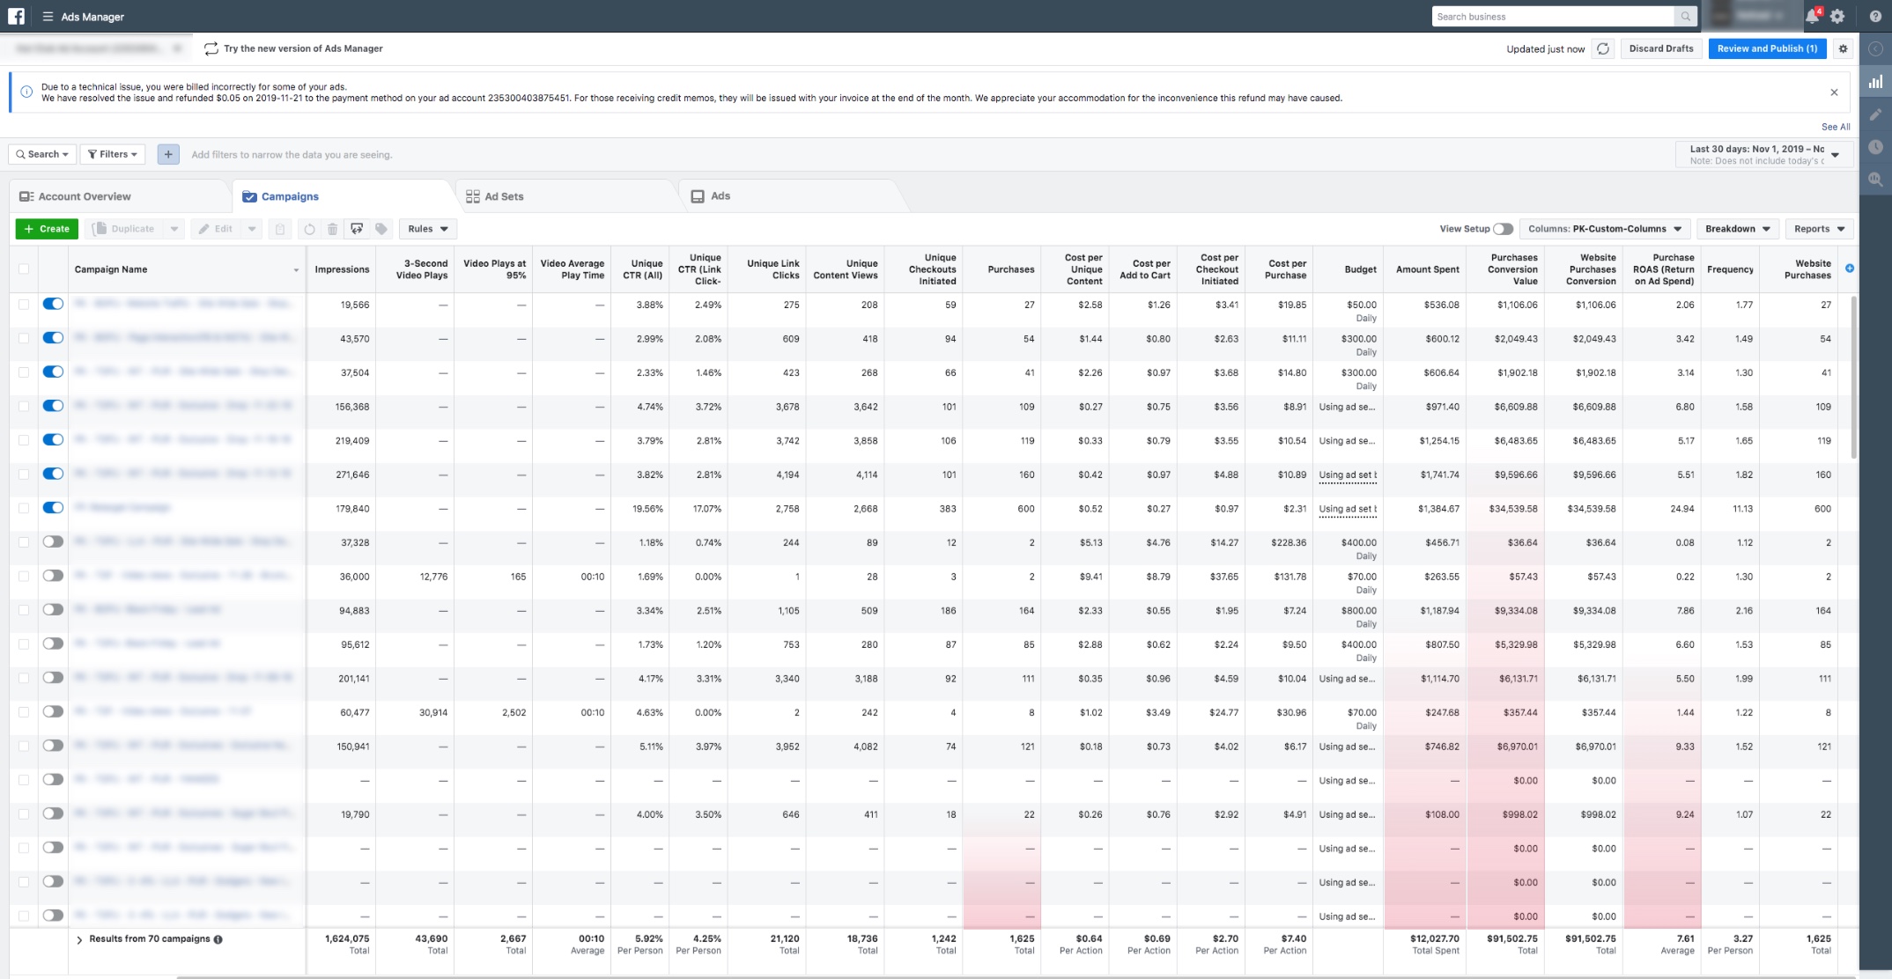
Task: Open the help question mark icon
Action: pos(1875,16)
